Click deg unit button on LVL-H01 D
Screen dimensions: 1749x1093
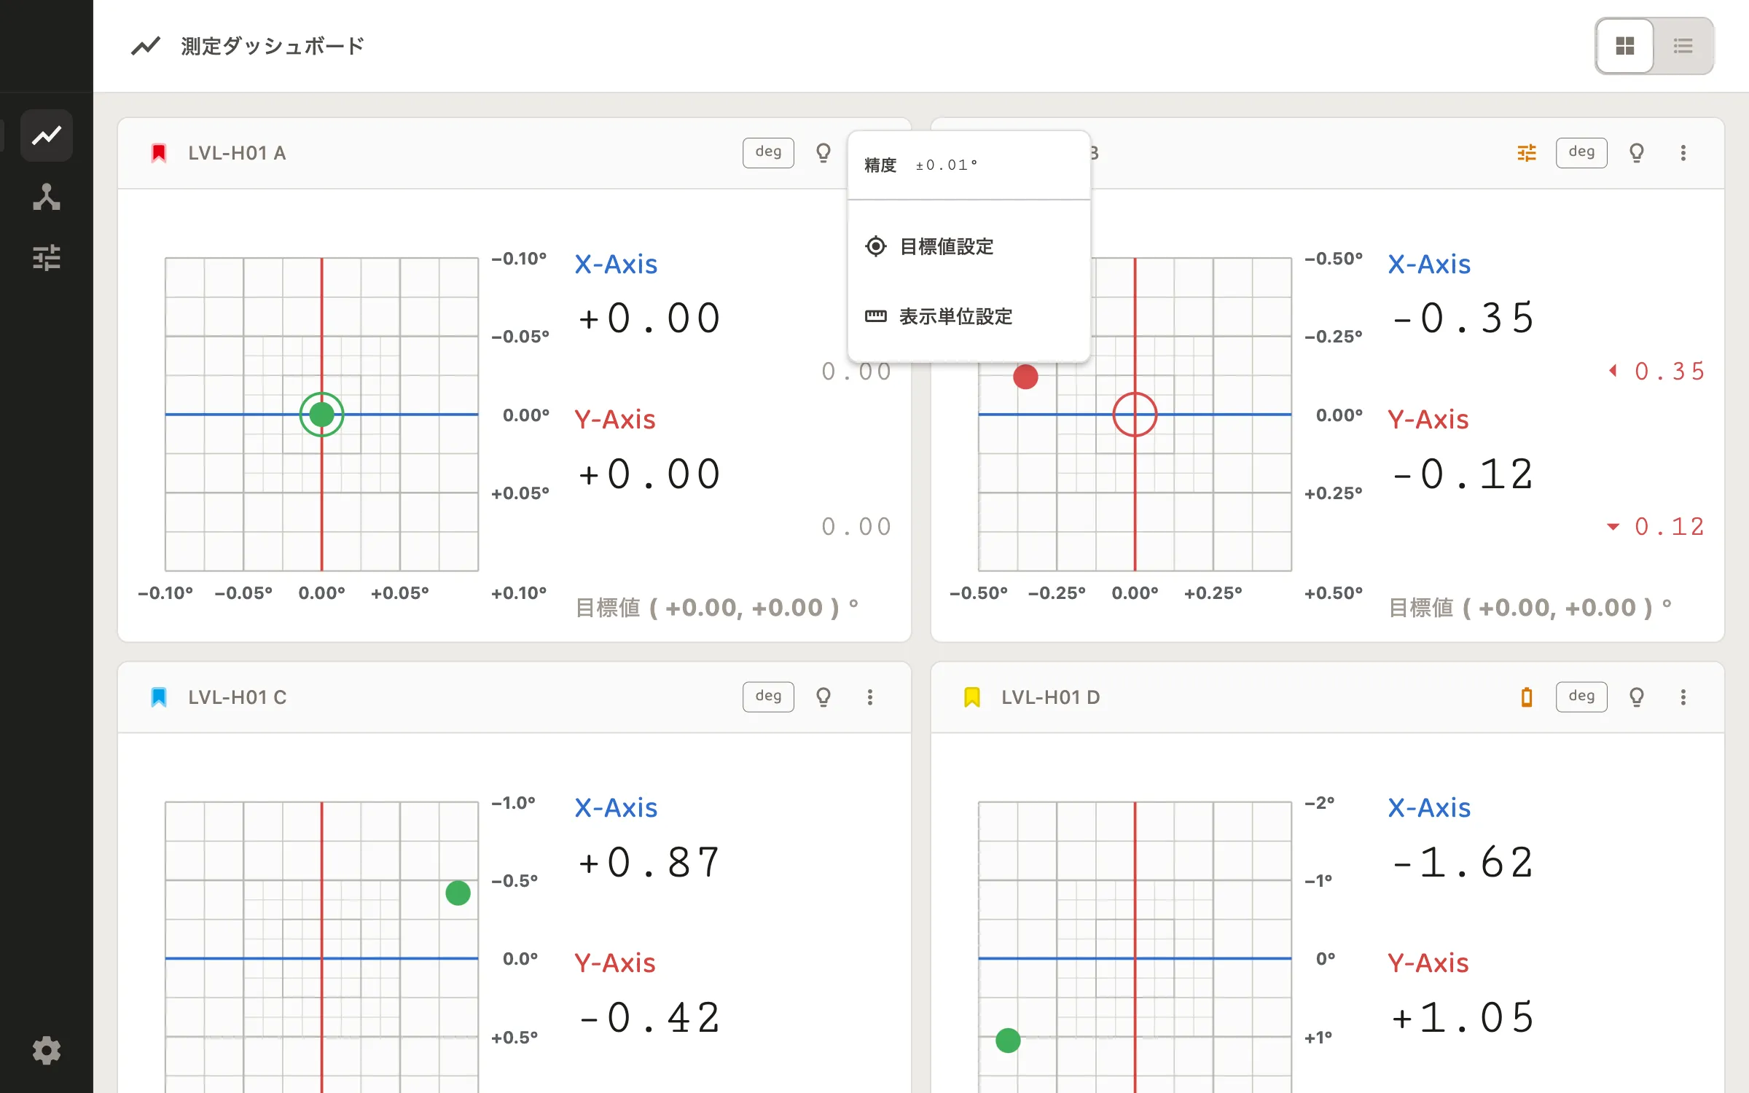pos(1581,697)
